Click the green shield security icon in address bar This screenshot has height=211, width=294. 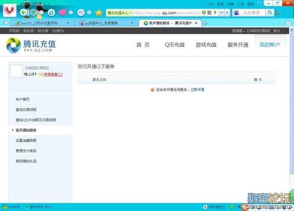tap(204, 13)
